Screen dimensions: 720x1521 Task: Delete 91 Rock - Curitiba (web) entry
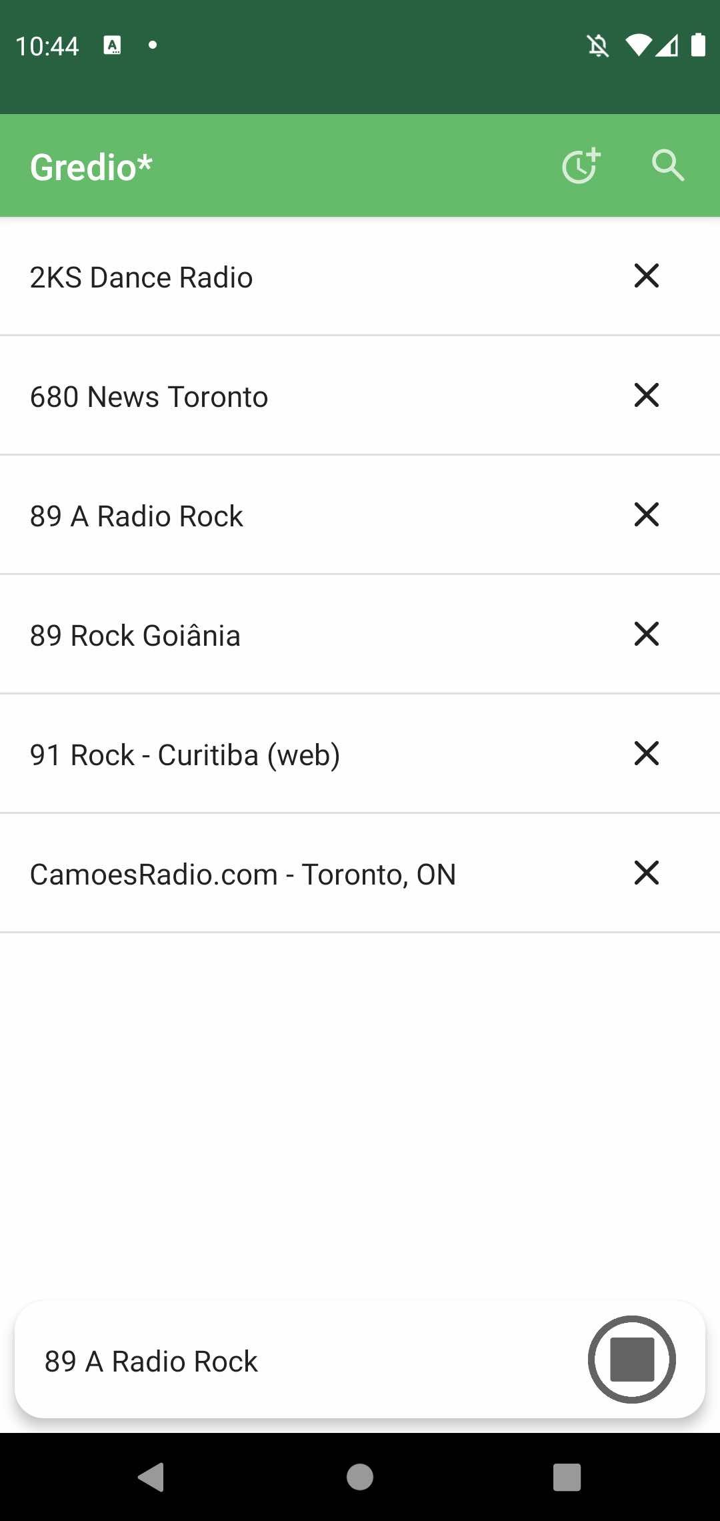pyautogui.click(x=646, y=753)
